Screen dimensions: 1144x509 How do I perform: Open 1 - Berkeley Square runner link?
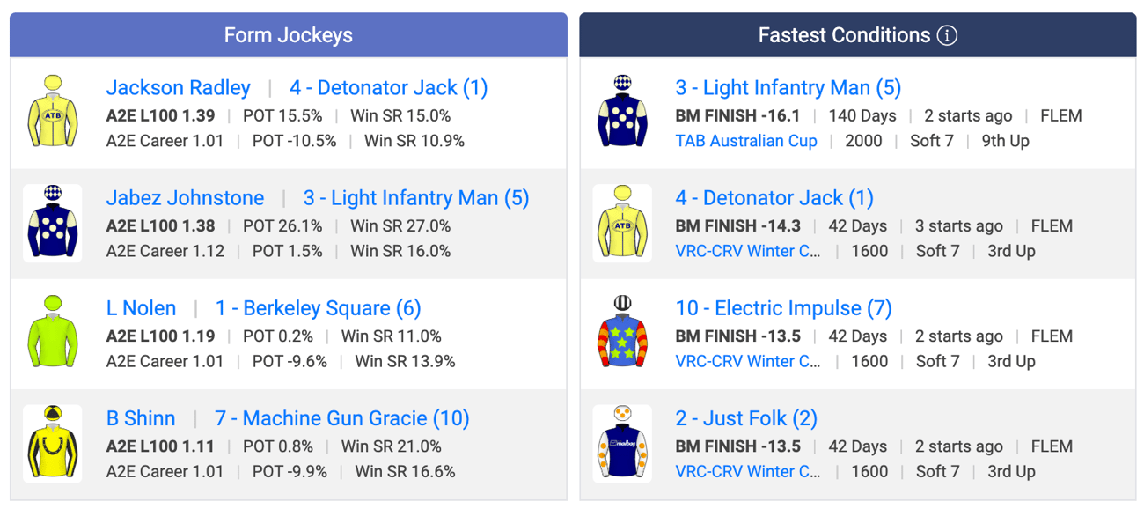319,308
